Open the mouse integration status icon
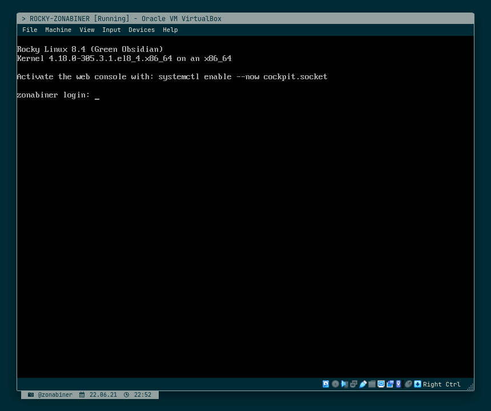This screenshot has width=491, height=411. 408,384
